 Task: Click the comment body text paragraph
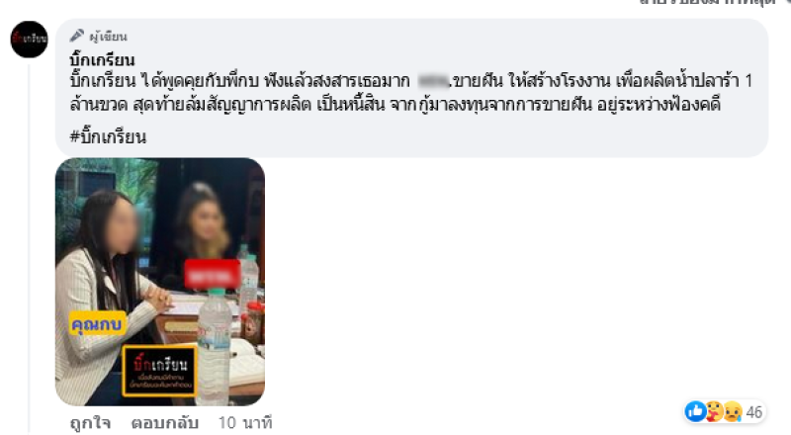point(411,92)
